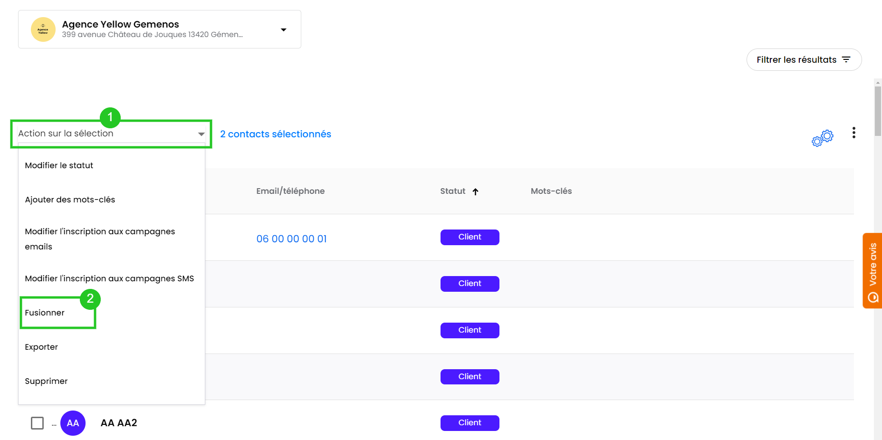Click the page vertical scrollbar thumb
This screenshot has width=882, height=440.
coord(878,110)
